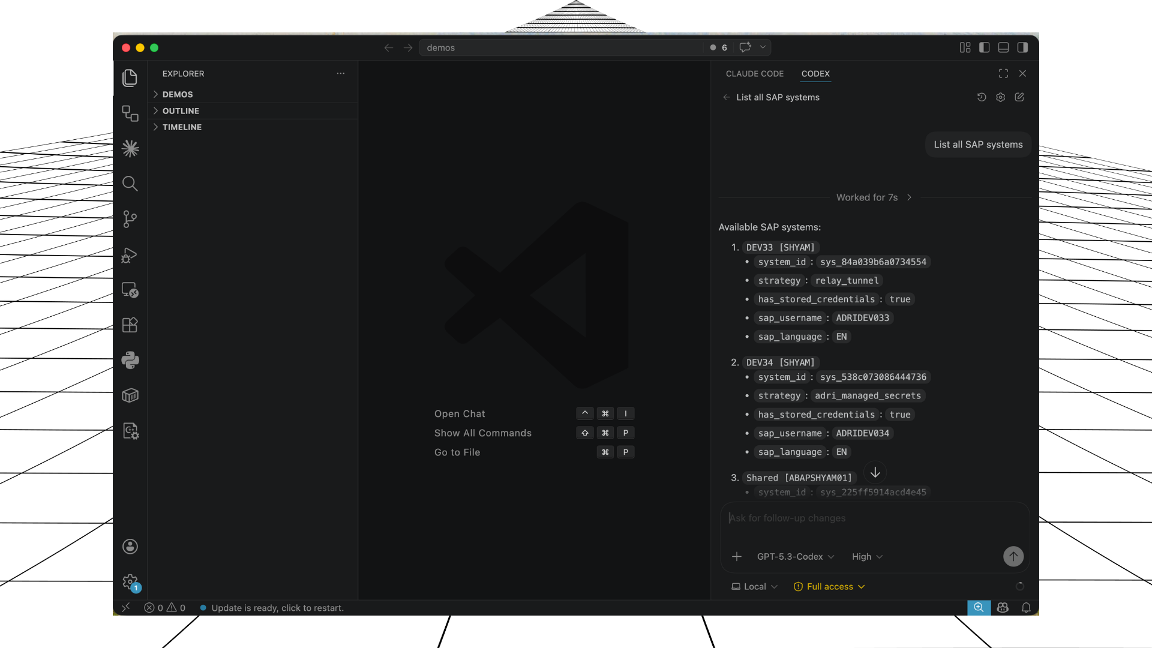Toggle the primary sidebar layout button
The height and width of the screenshot is (648, 1152).
pyautogui.click(x=984, y=47)
